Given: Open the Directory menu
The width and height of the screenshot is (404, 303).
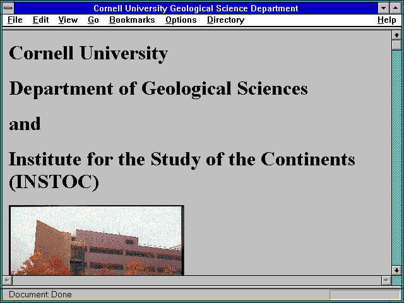Looking at the screenshot, I should pos(226,20).
